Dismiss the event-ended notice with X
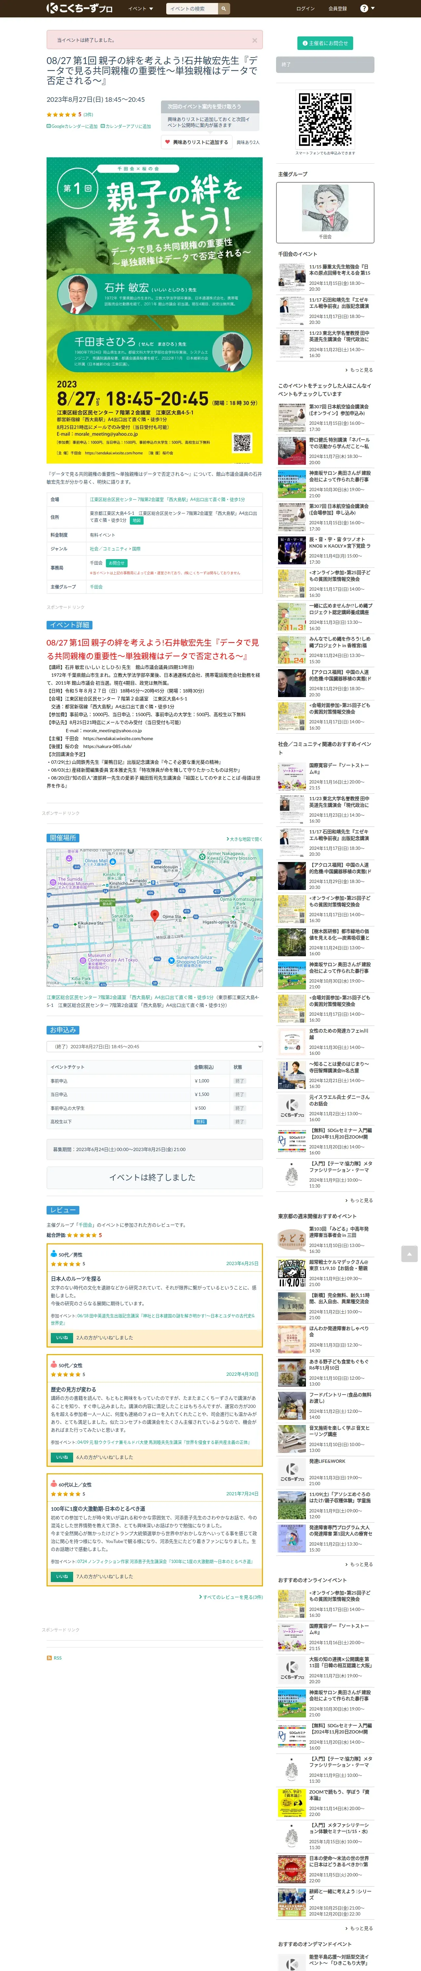The image size is (421, 1971). [254, 40]
